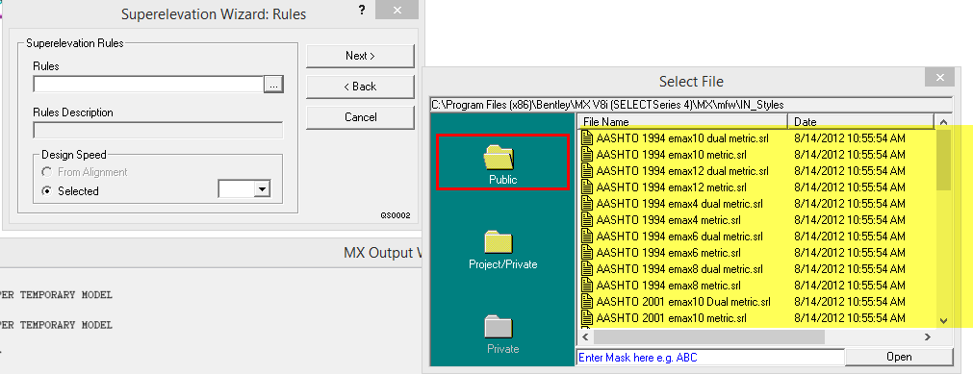The image size is (973, 374).
Task: Select AASHTO 1994 emax6 metric.srl
Action: point(668,253)
